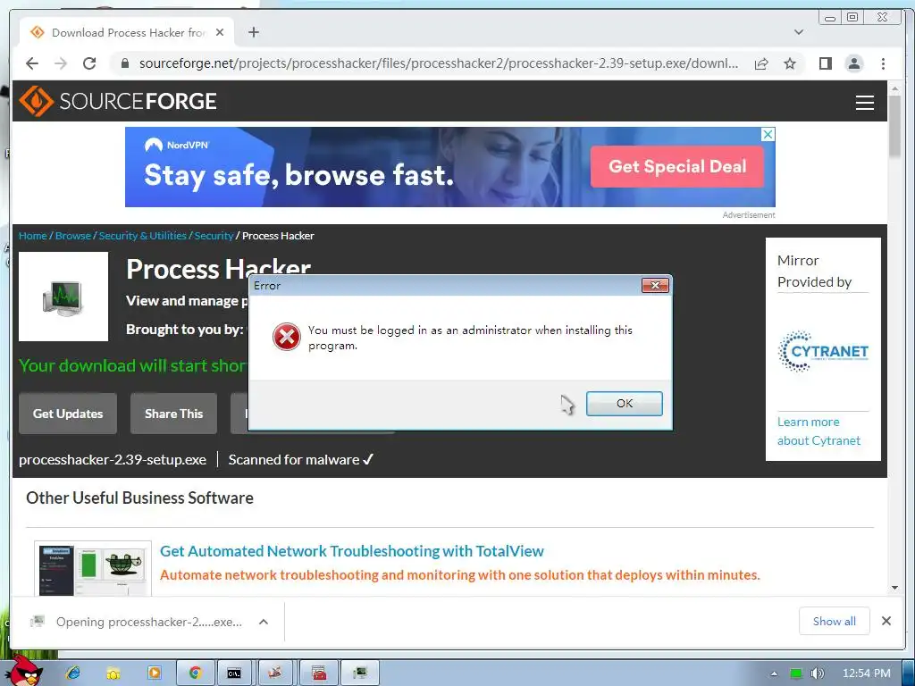915x686 pixels.
Task: Open the Angry Birds start button
Action: (x=24, y=671)
